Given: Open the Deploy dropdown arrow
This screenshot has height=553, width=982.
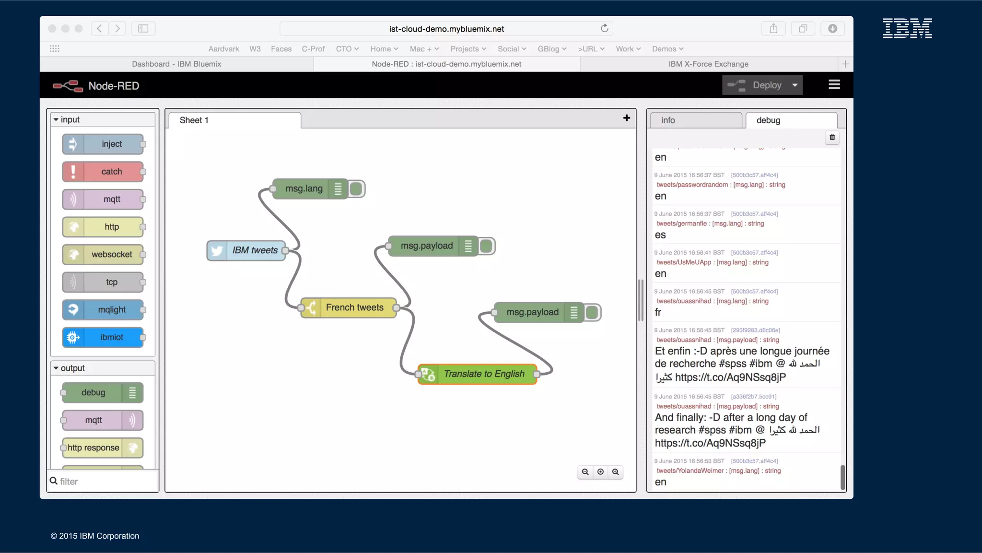Looking at the screenshot, I should click(x=795, y=85).
